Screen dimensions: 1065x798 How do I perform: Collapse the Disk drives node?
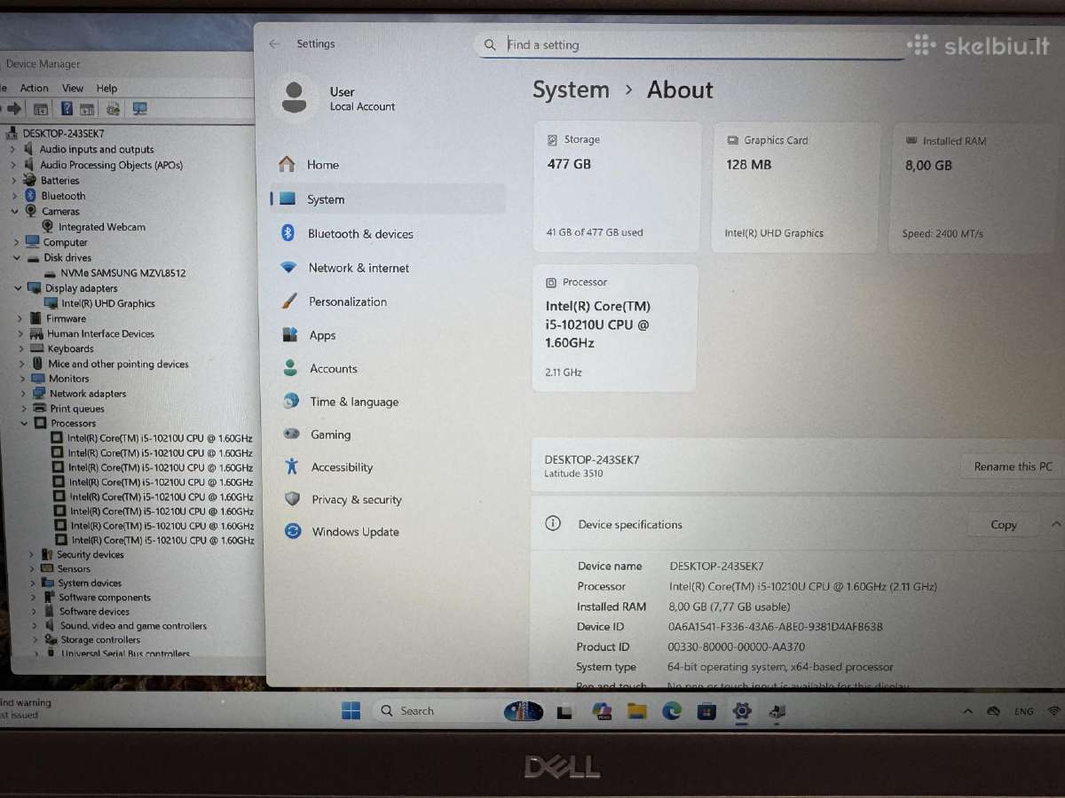tap(16, 258)
